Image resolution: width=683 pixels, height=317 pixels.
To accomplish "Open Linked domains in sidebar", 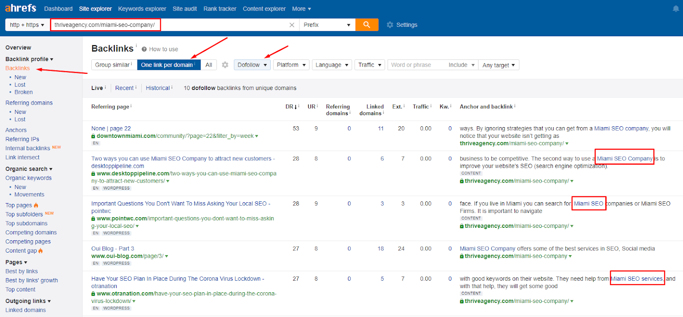I will pos(26,310).
